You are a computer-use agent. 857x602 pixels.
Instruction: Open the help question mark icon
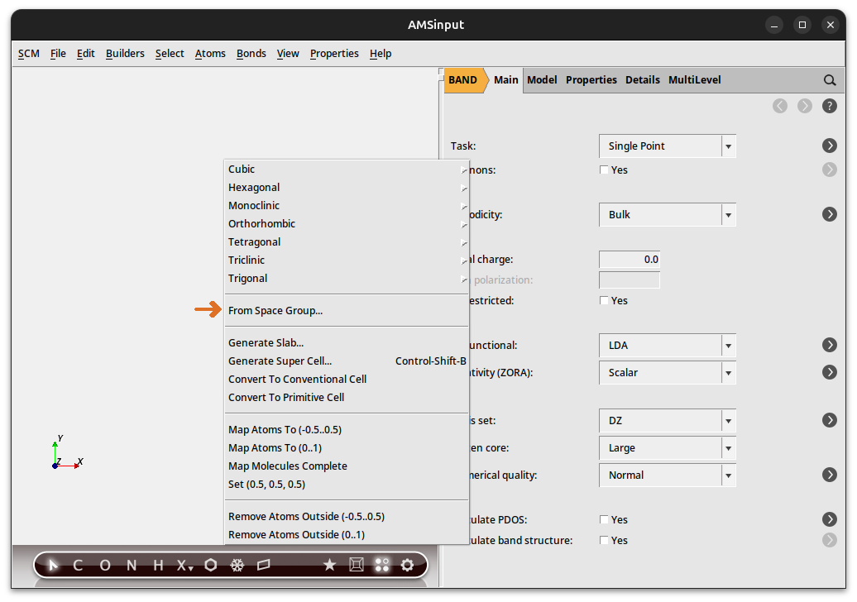[x=830, y=106]
